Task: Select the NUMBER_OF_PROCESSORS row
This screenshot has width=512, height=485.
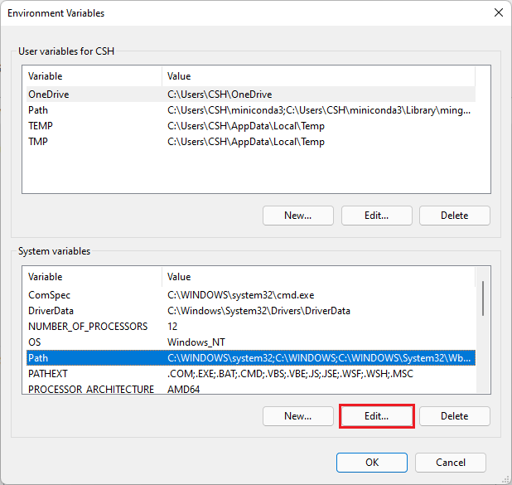Action: [251, 327]
